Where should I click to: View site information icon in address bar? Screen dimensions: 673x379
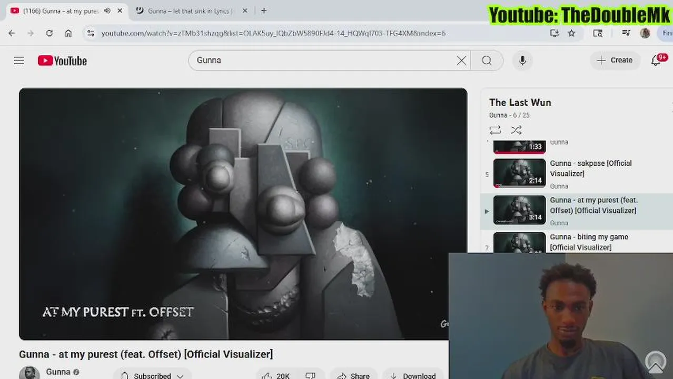(x=91, y=33)
